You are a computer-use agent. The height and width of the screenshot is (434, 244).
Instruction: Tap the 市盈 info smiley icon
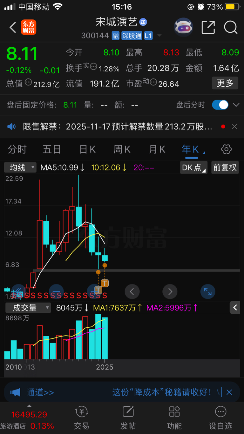[153, 83]
